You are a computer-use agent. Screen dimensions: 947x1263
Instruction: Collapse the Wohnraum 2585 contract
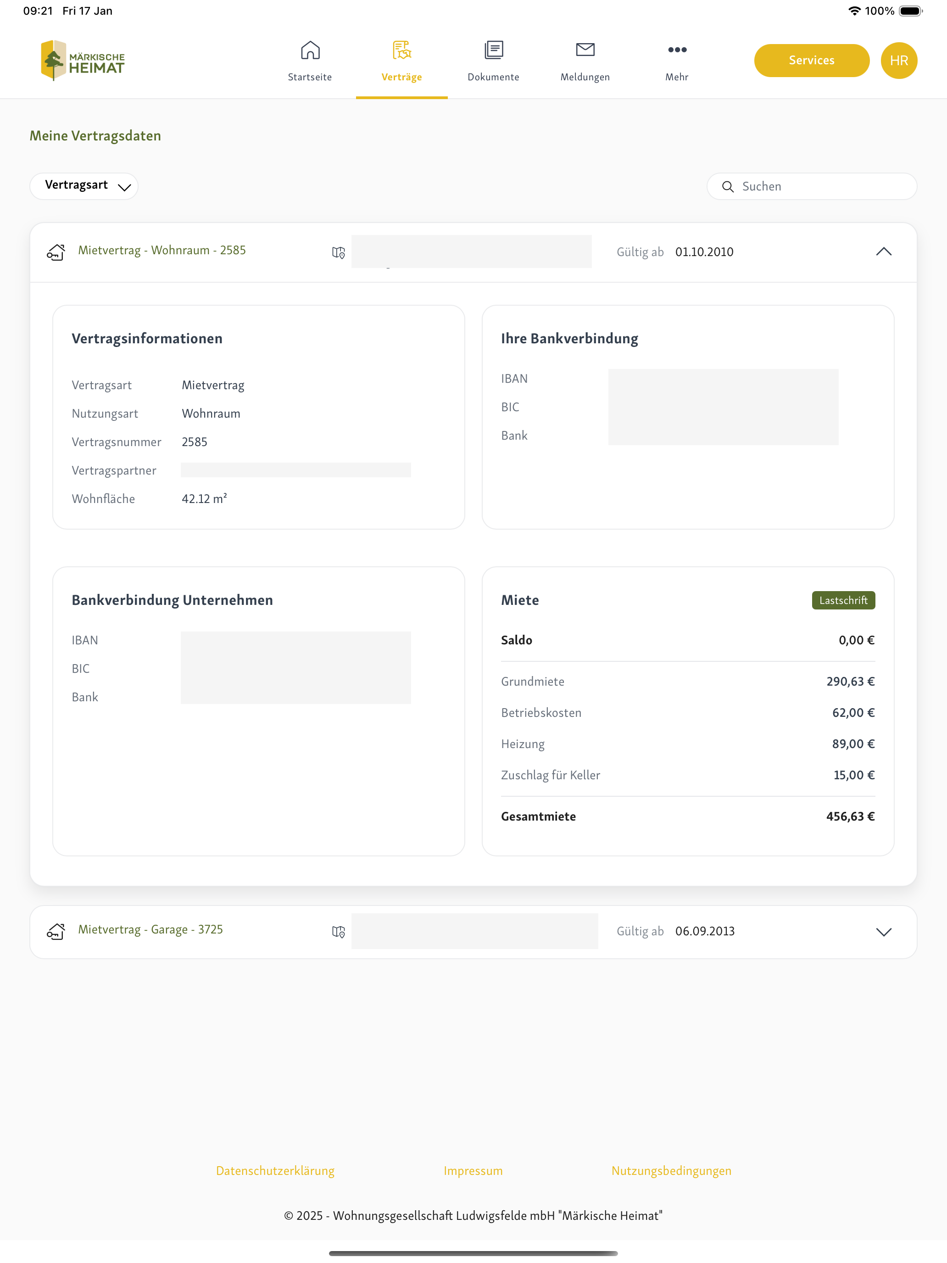point(884,252)
